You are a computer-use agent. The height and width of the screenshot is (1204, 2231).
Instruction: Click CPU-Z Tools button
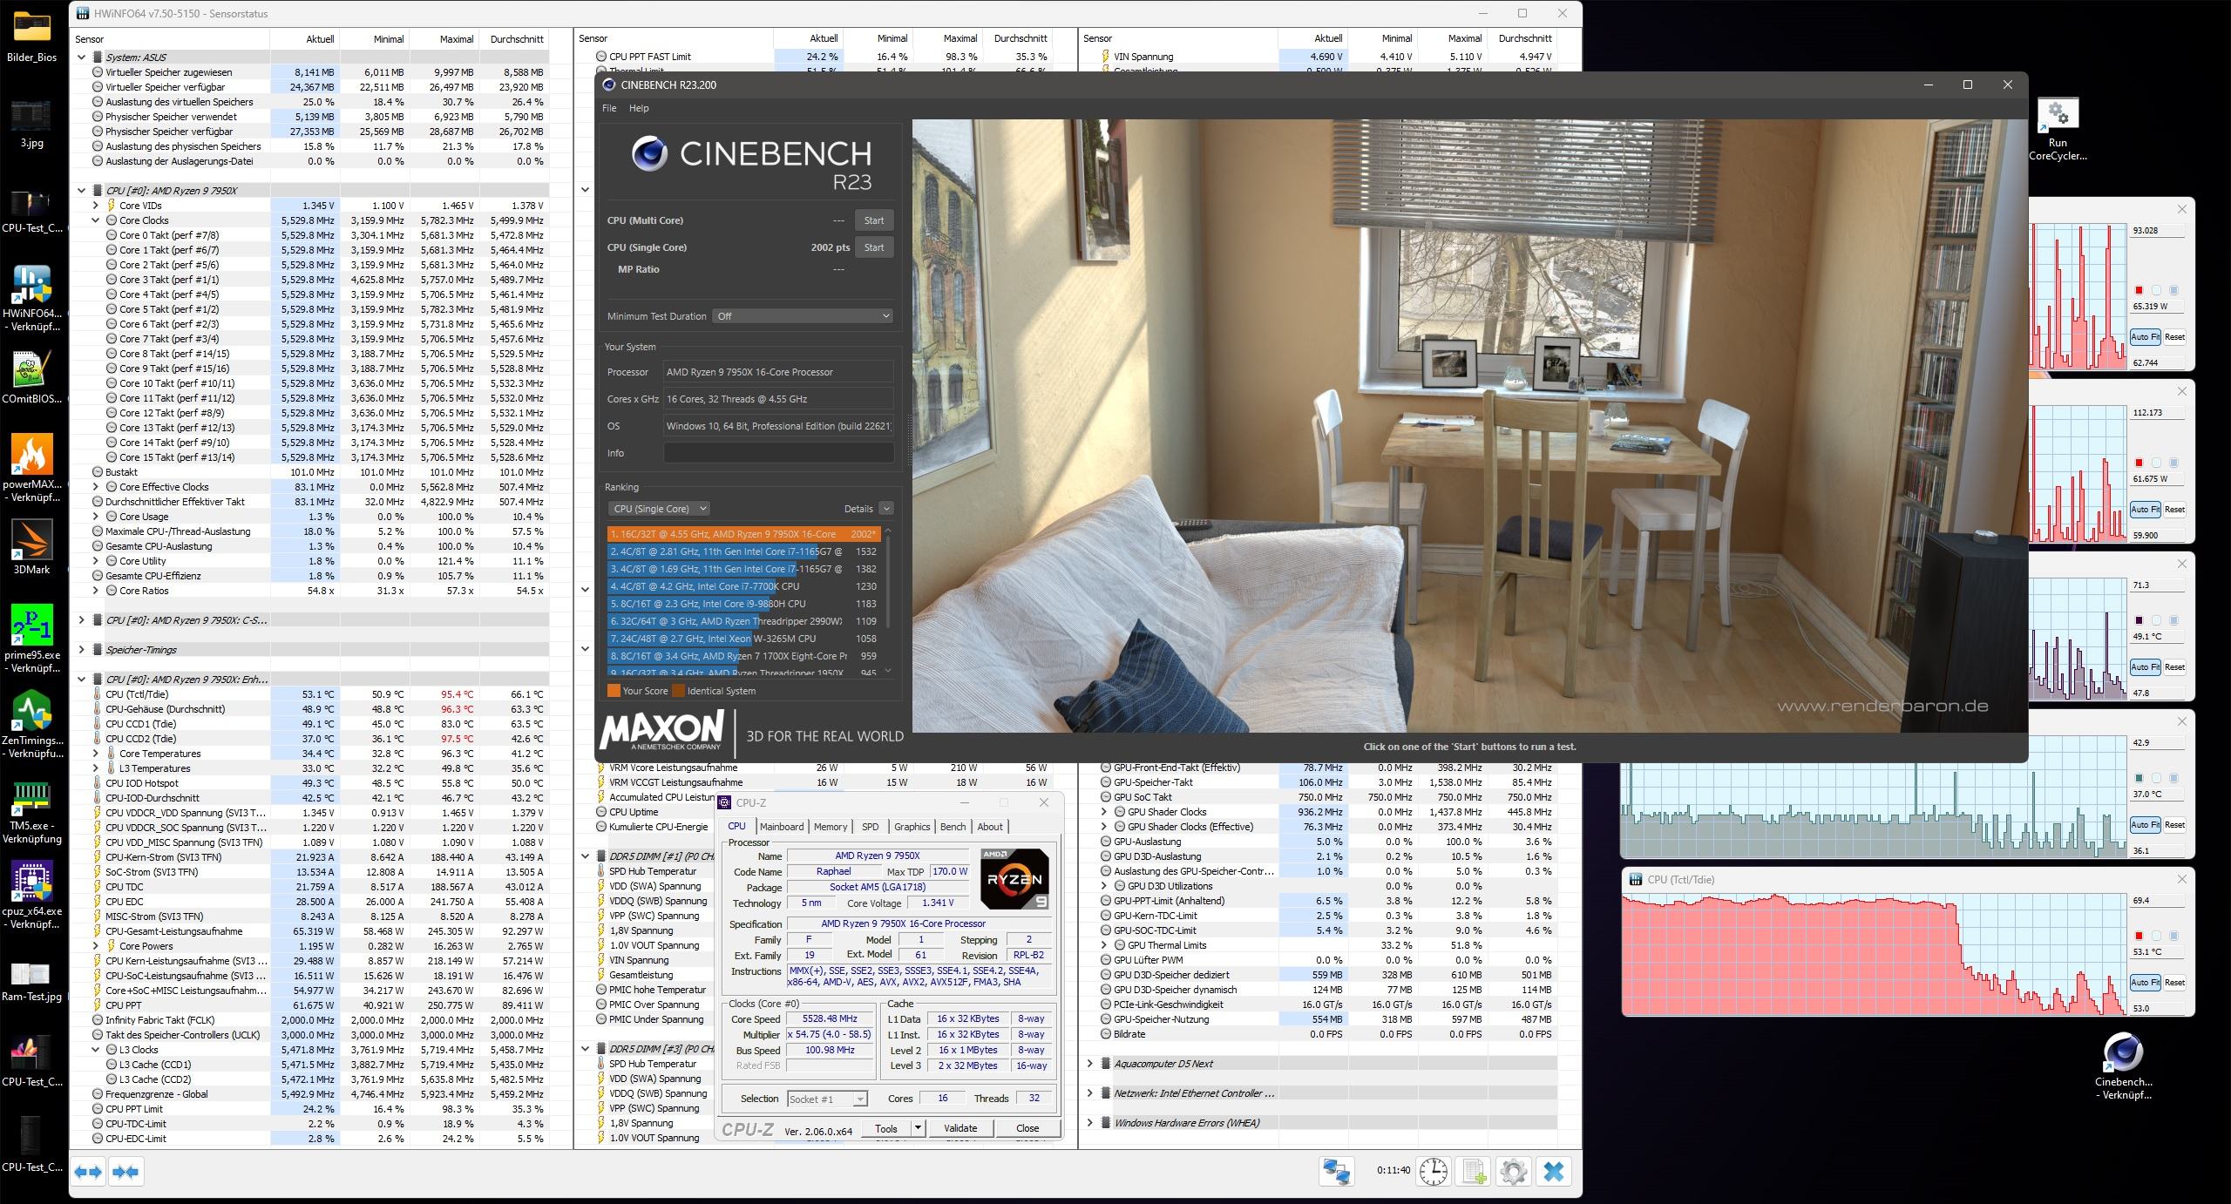(886, 1128)
